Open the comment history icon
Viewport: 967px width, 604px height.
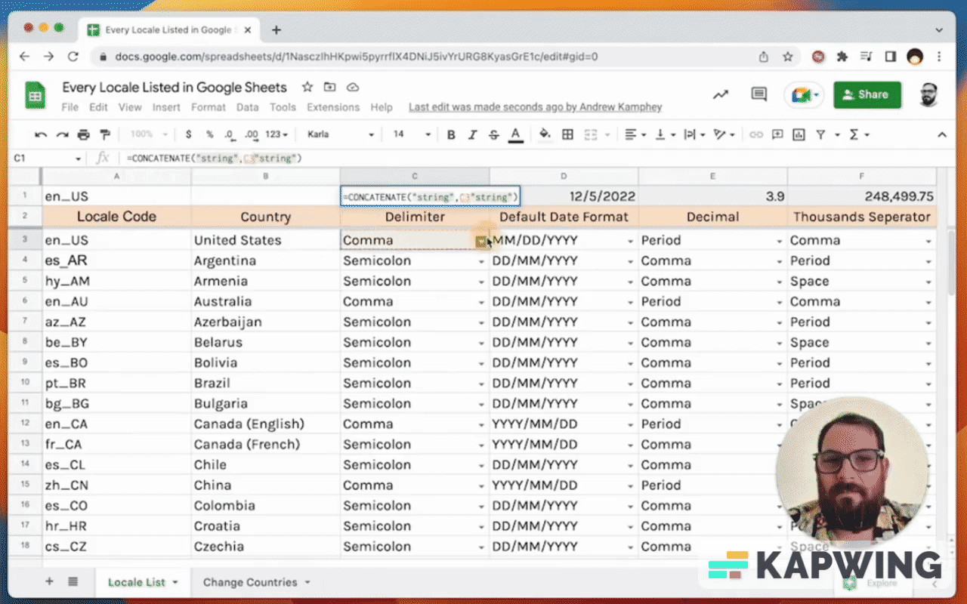point(759,94)
